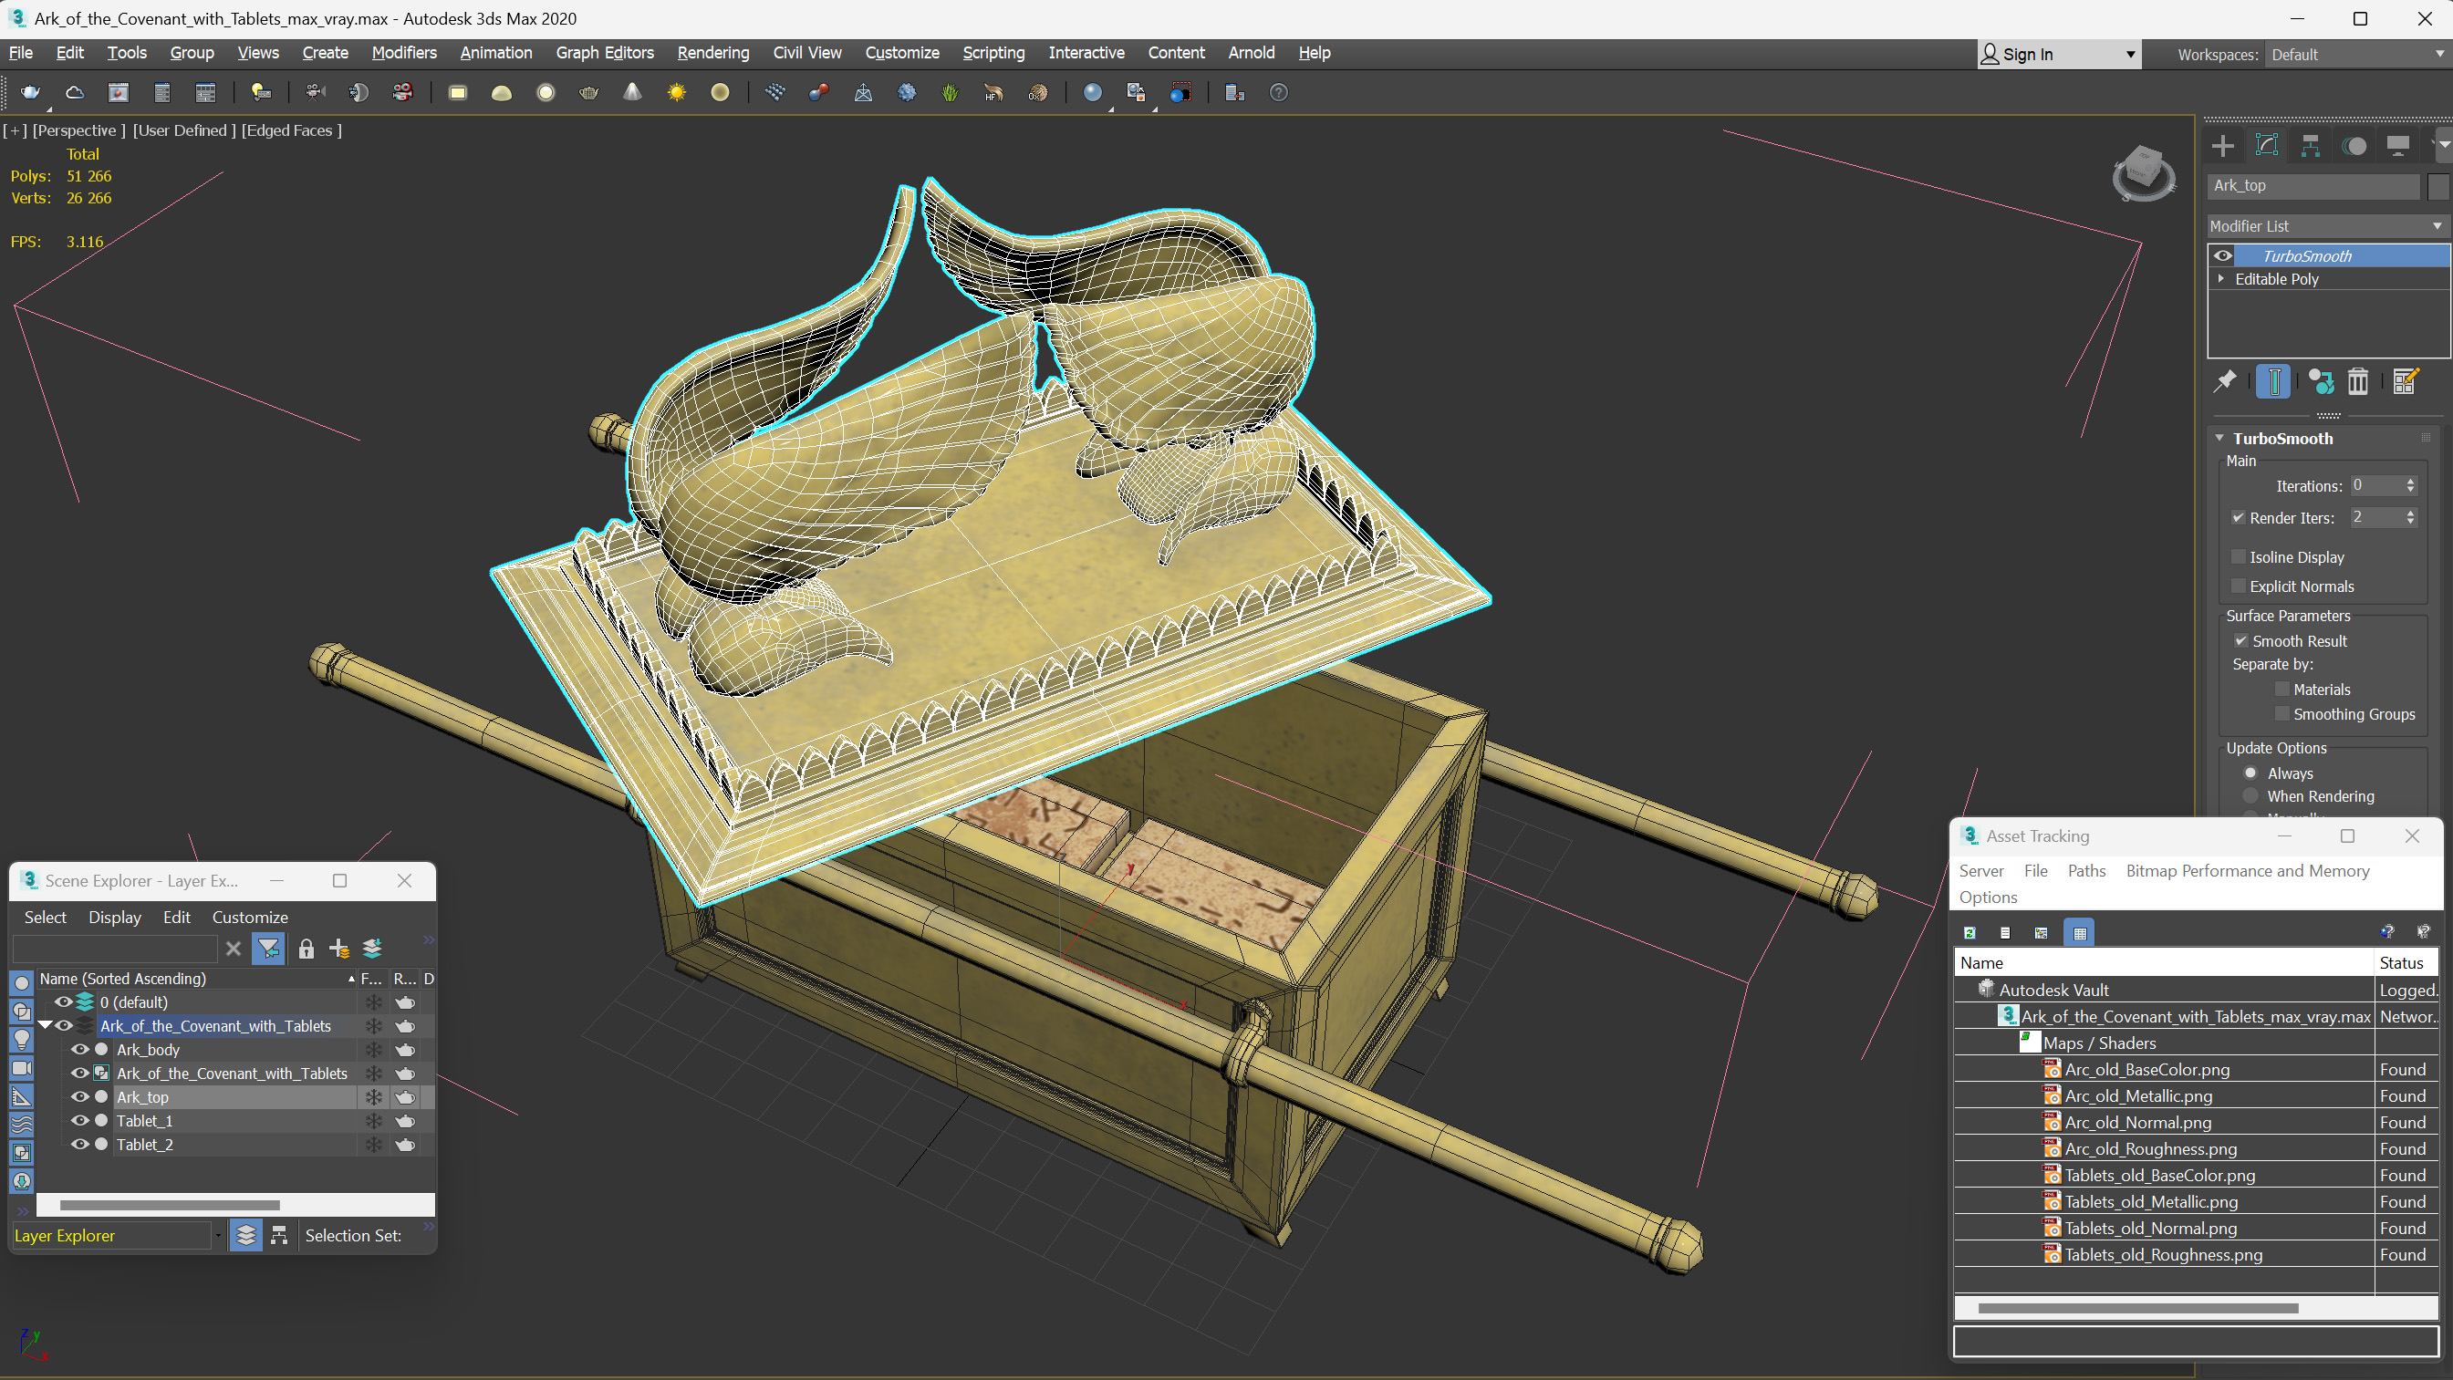The image size is (2453, 1380).
Task: Click the sun light icon in toolbar
Action: click(x=676, y=92)
